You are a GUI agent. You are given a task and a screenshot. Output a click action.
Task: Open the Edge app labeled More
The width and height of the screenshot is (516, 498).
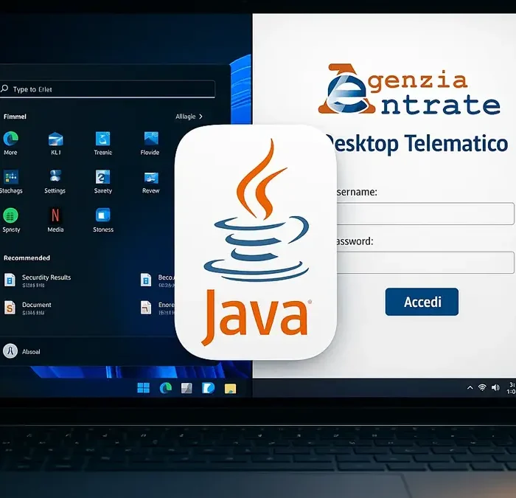(x=10, y=139)
